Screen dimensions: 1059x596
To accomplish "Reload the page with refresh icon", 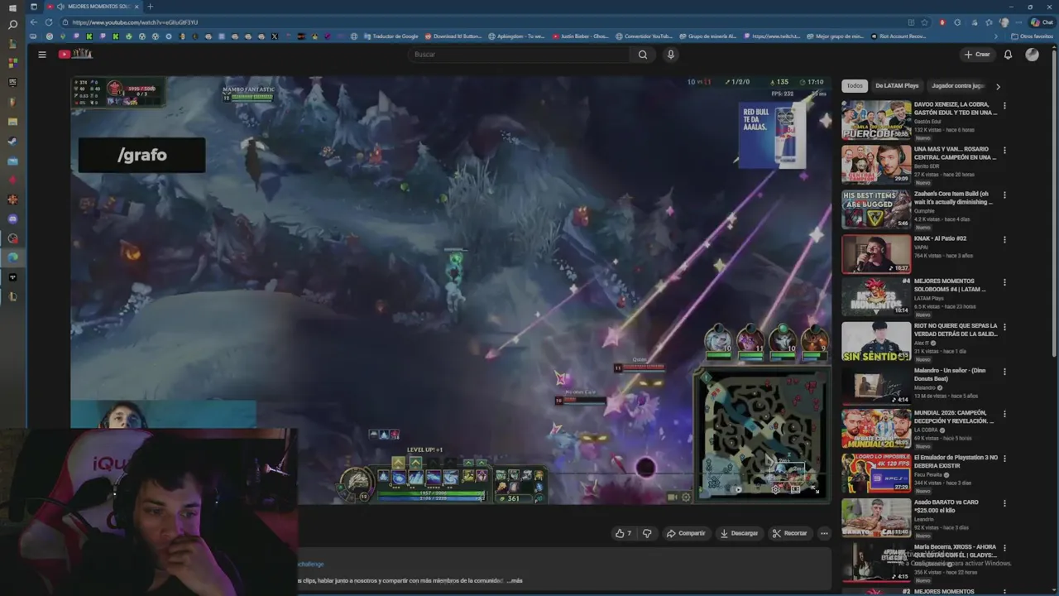I will click(49, 22).
